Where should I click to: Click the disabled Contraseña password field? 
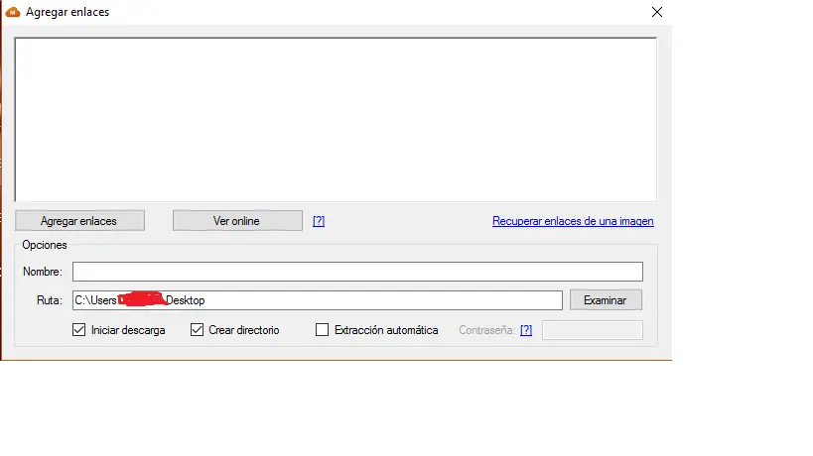tap(592, 330)
